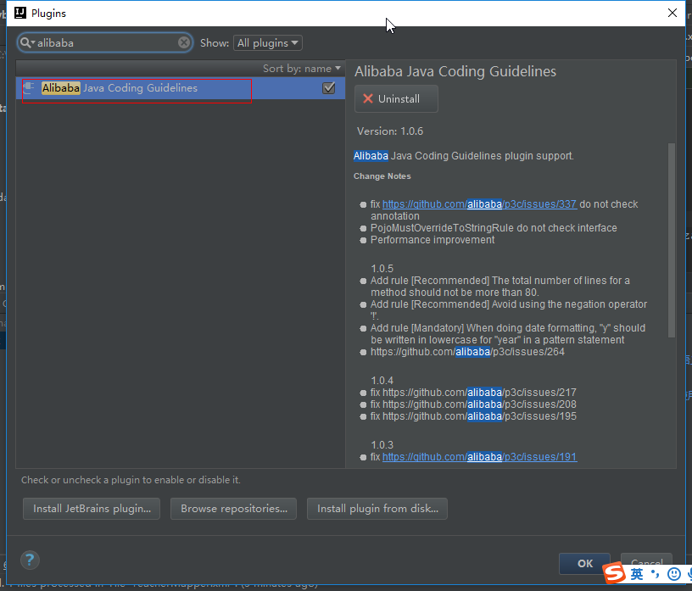
Task: Click the Uninstall button
Action: pyautogui.click(x=395, y=98)
